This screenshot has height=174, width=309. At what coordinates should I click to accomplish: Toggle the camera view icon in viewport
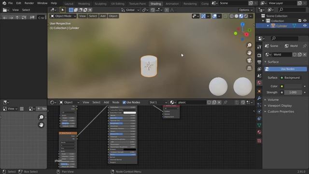point(249,60)
